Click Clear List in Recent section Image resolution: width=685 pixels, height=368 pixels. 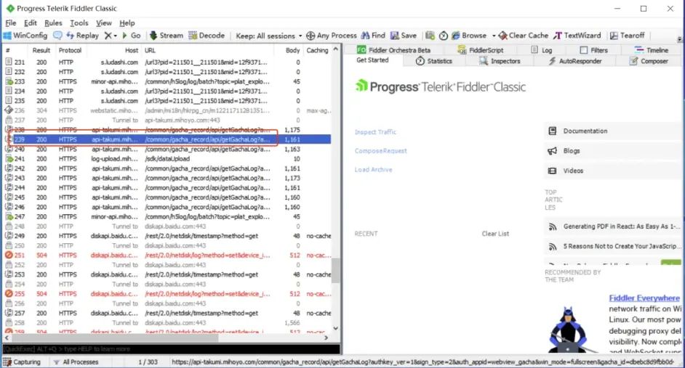tap(495, 234)
